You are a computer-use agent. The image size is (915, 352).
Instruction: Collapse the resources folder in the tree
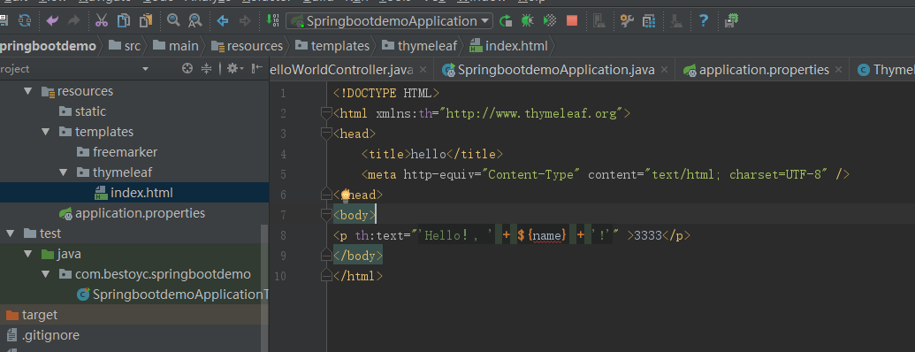coord(27,91)
